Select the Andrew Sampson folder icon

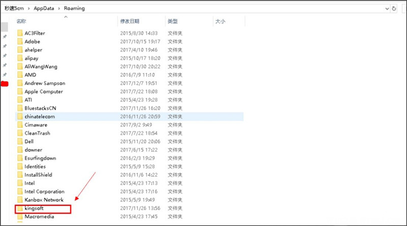[x=20, y=83]
